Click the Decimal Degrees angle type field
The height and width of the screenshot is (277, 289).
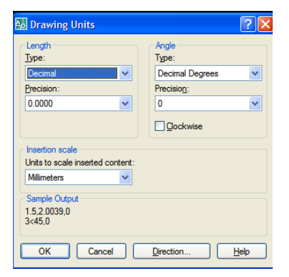point(209,74)
